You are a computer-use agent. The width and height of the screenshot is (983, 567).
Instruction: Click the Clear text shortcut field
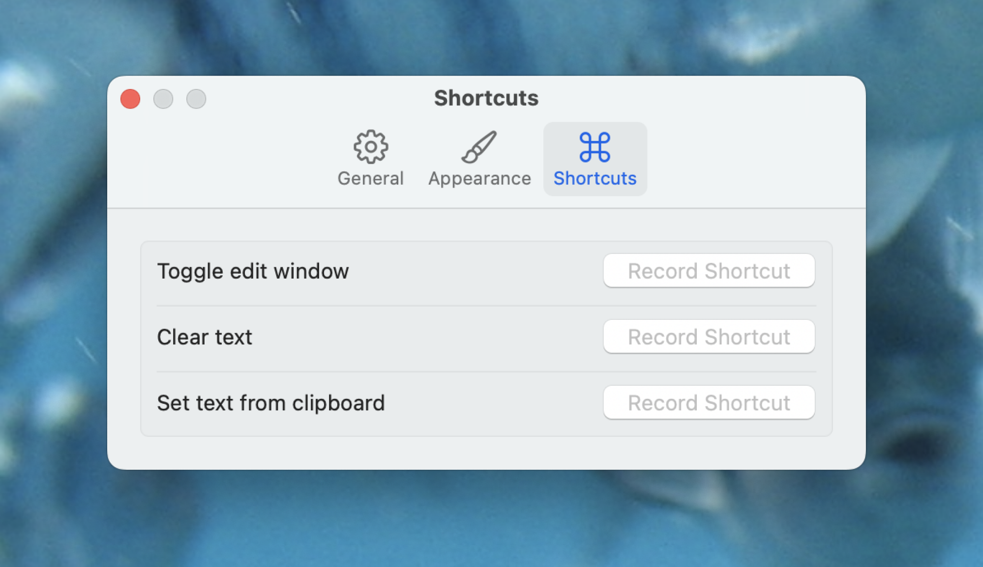coord(710,337)
